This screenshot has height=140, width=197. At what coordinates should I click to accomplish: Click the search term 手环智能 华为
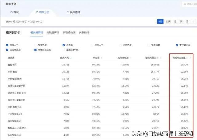tap(14, 79)
